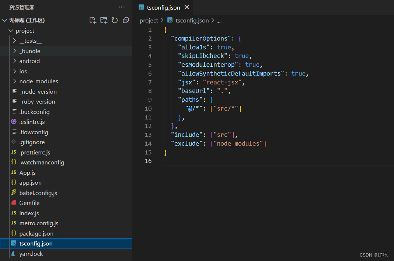Click the Refresh Explorer icon
The width and height of the screenshot is (394, 261).
(115, 20)
